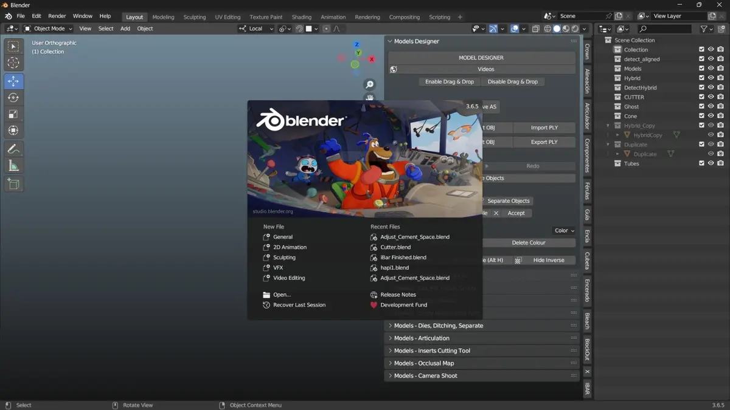This screenshot has width=730, height=410.
Task: Click Release Notes in splash screen
Action: point(398,295)
